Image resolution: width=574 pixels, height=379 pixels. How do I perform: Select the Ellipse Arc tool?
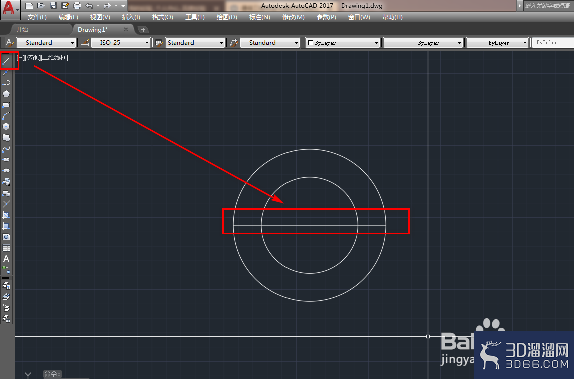point(6,171)
